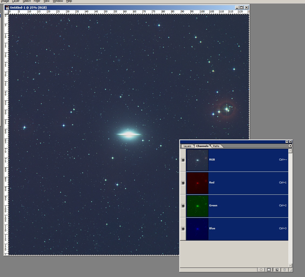Open the Filter menu
Image resolution: width=305 pixels, height=277 pixels.
[x=37, y=1]
